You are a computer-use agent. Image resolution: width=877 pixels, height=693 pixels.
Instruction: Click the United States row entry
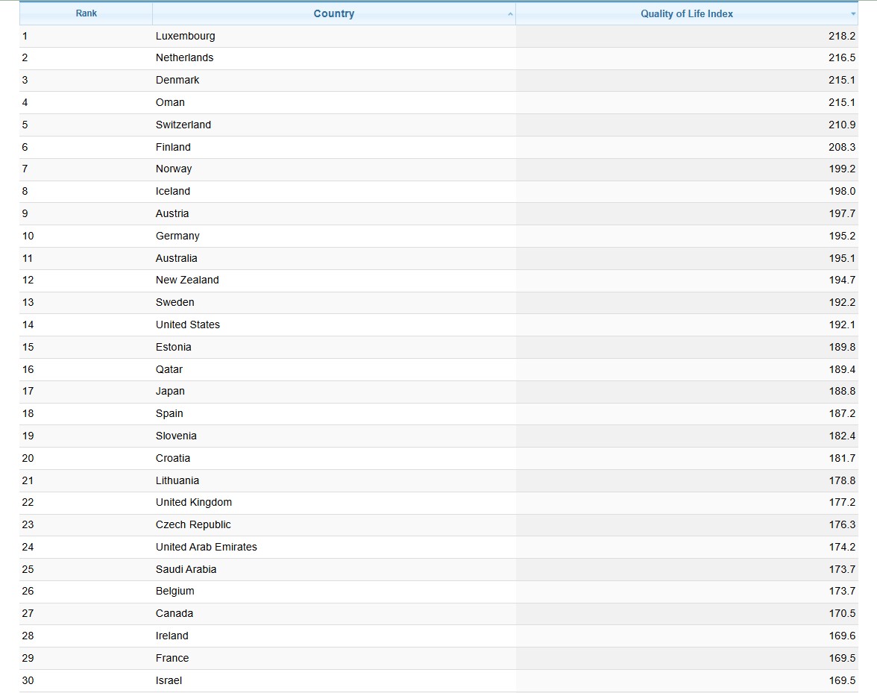188,324
